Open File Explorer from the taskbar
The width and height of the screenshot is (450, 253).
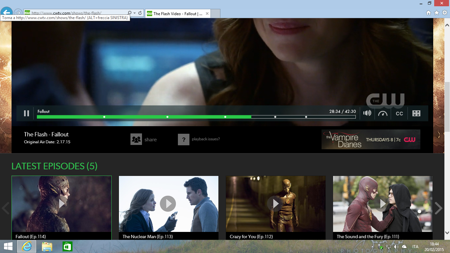[x=47, y=246]
